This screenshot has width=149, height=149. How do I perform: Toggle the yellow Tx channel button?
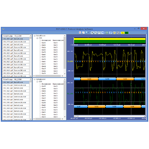click(123, 33)
